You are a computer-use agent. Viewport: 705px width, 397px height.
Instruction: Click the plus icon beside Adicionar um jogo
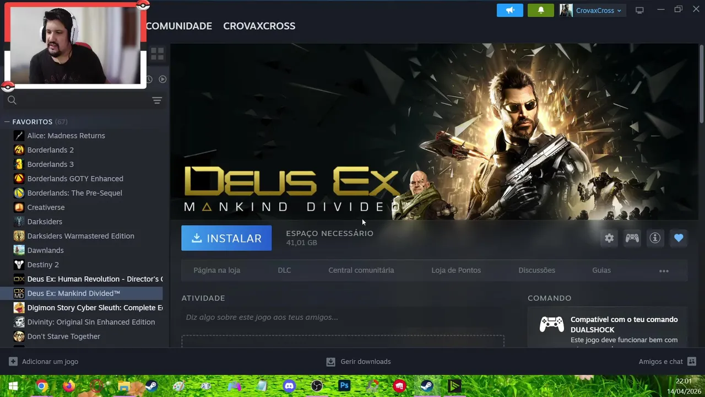(13, 362)
